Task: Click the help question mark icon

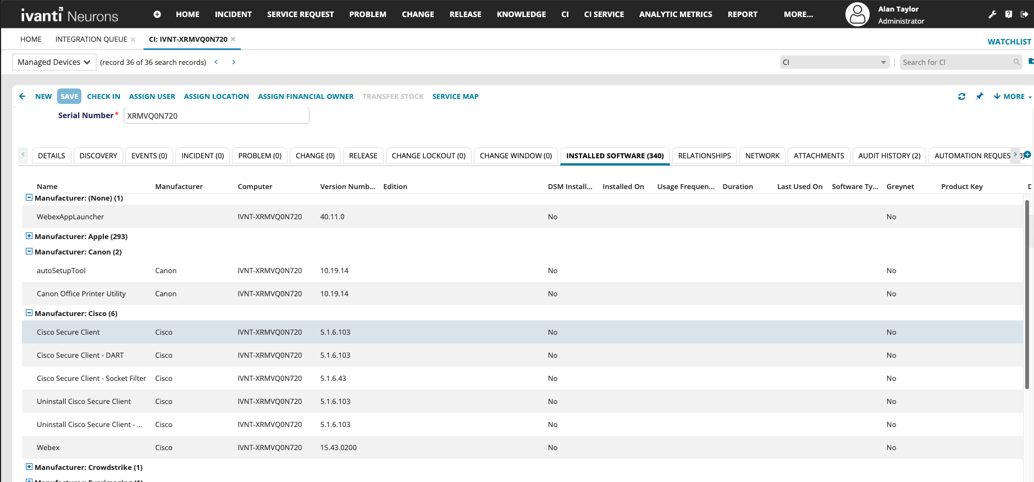Action: (1008, 14)
